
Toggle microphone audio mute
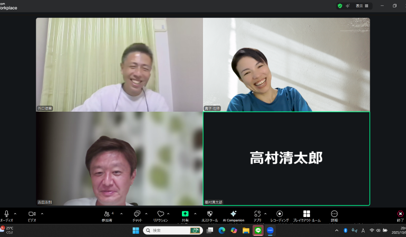[6, 214]
